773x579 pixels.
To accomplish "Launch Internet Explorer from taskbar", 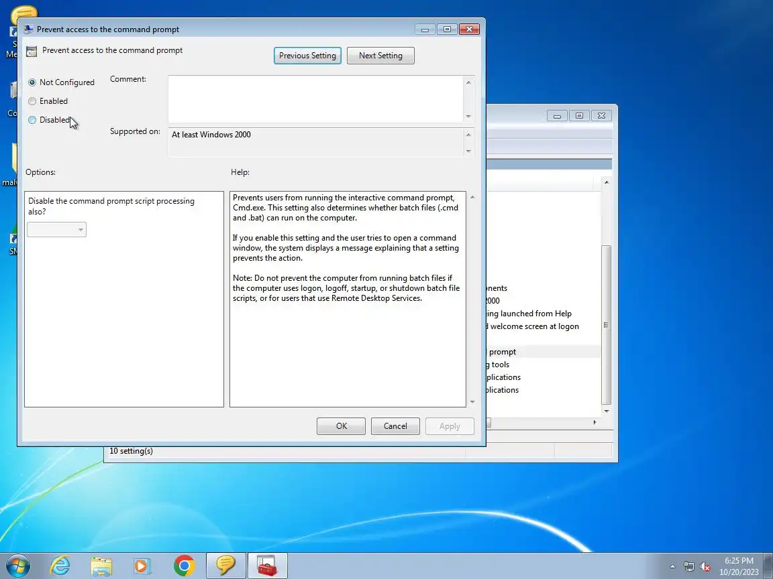I will point(60,566).
